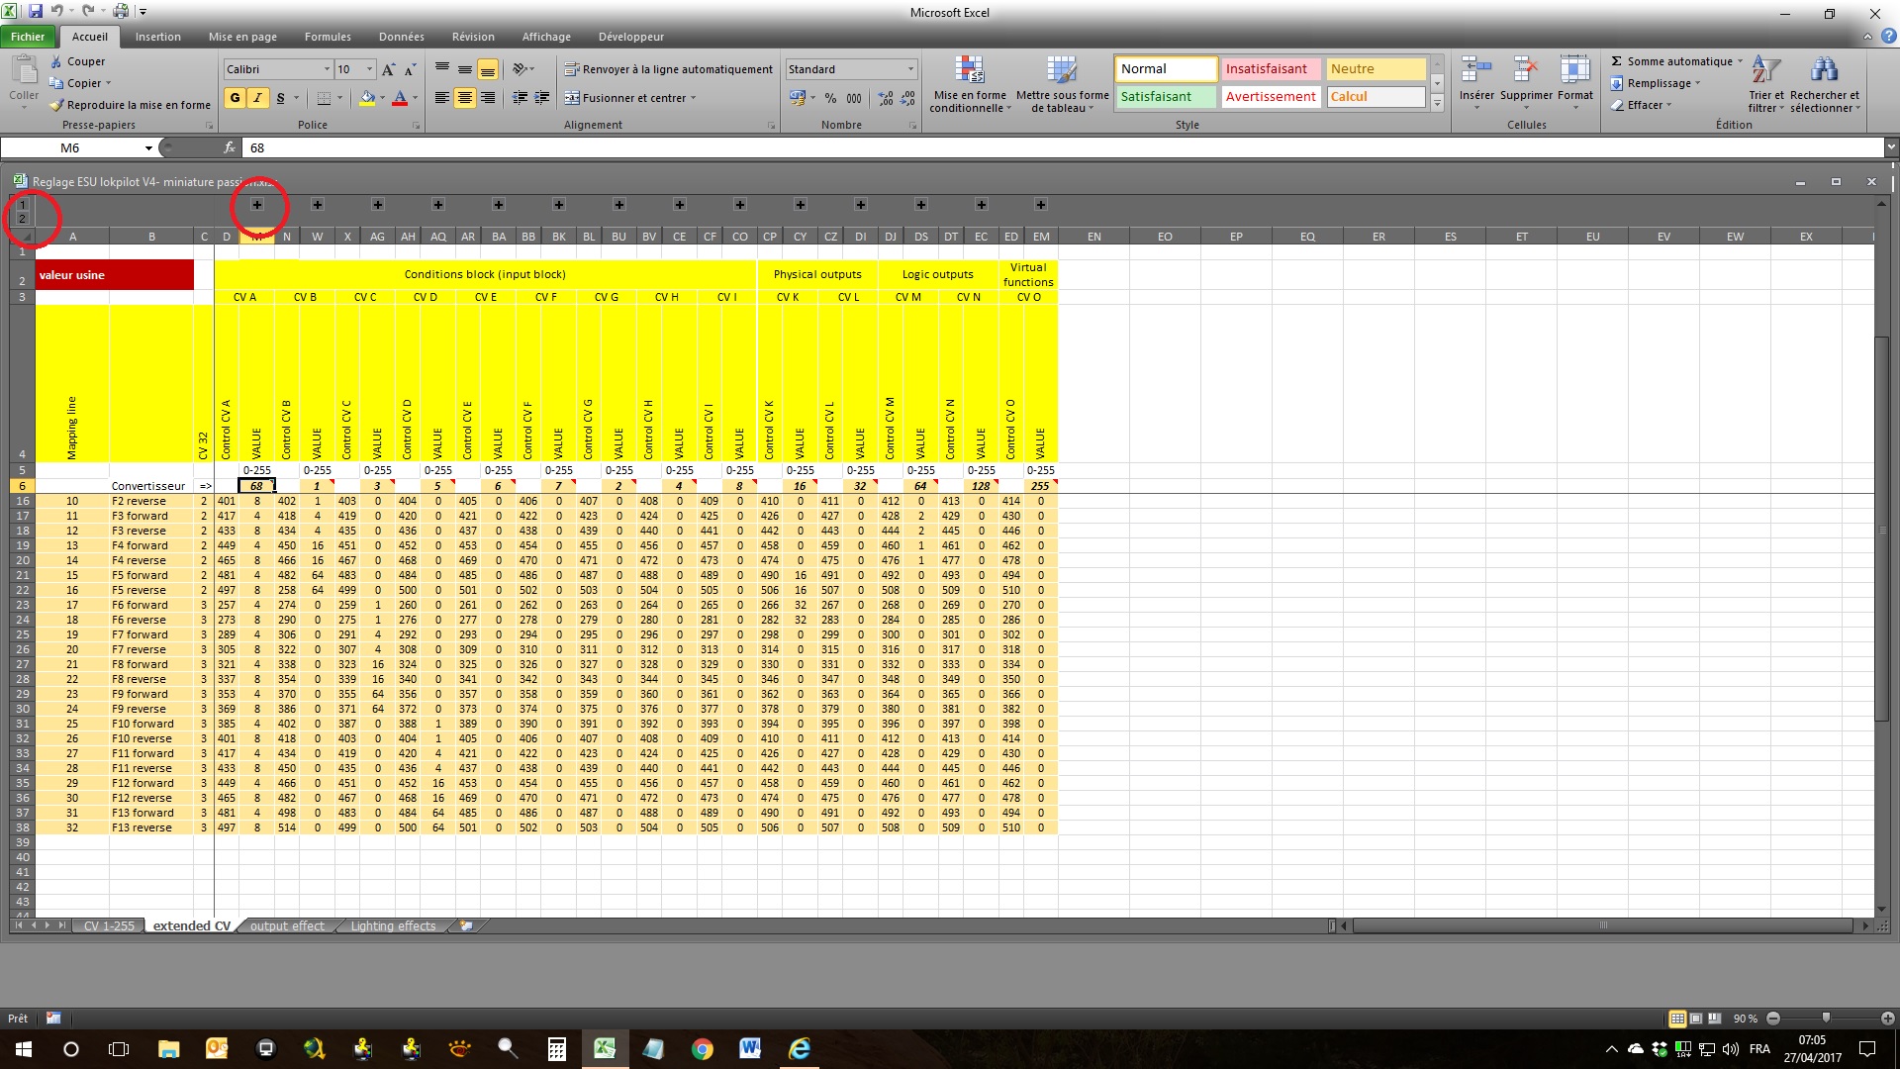
Task: Click the red font color A
Action: pos(400,98)
